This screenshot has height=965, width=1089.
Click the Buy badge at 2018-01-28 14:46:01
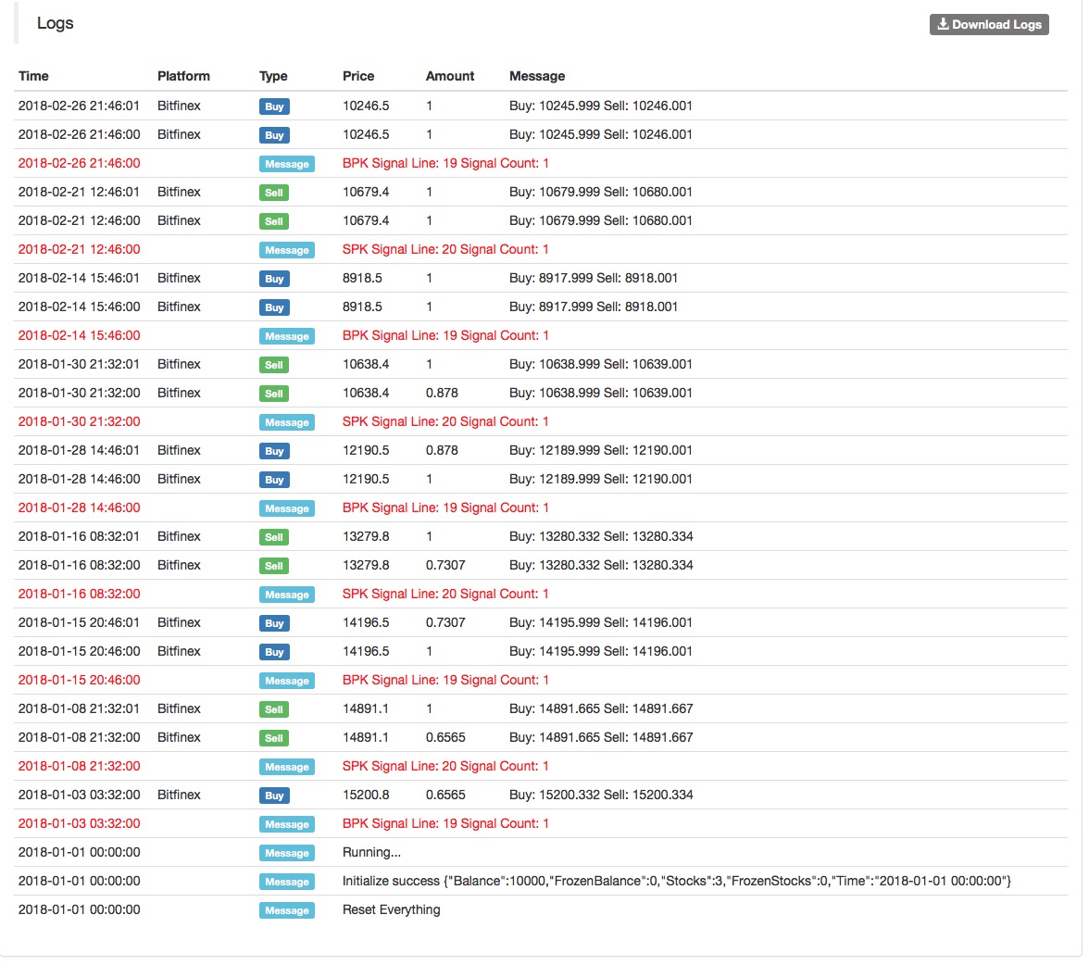(x=274, y=451)
